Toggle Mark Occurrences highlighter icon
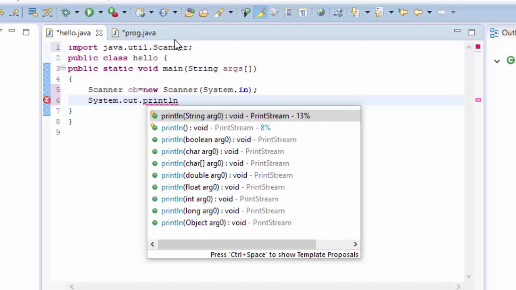516x290 pixels. click(260, 12)
